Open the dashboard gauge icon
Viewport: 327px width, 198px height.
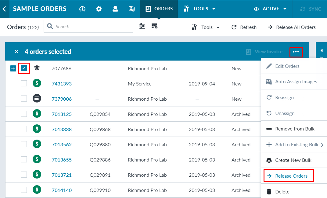[82, 9]
